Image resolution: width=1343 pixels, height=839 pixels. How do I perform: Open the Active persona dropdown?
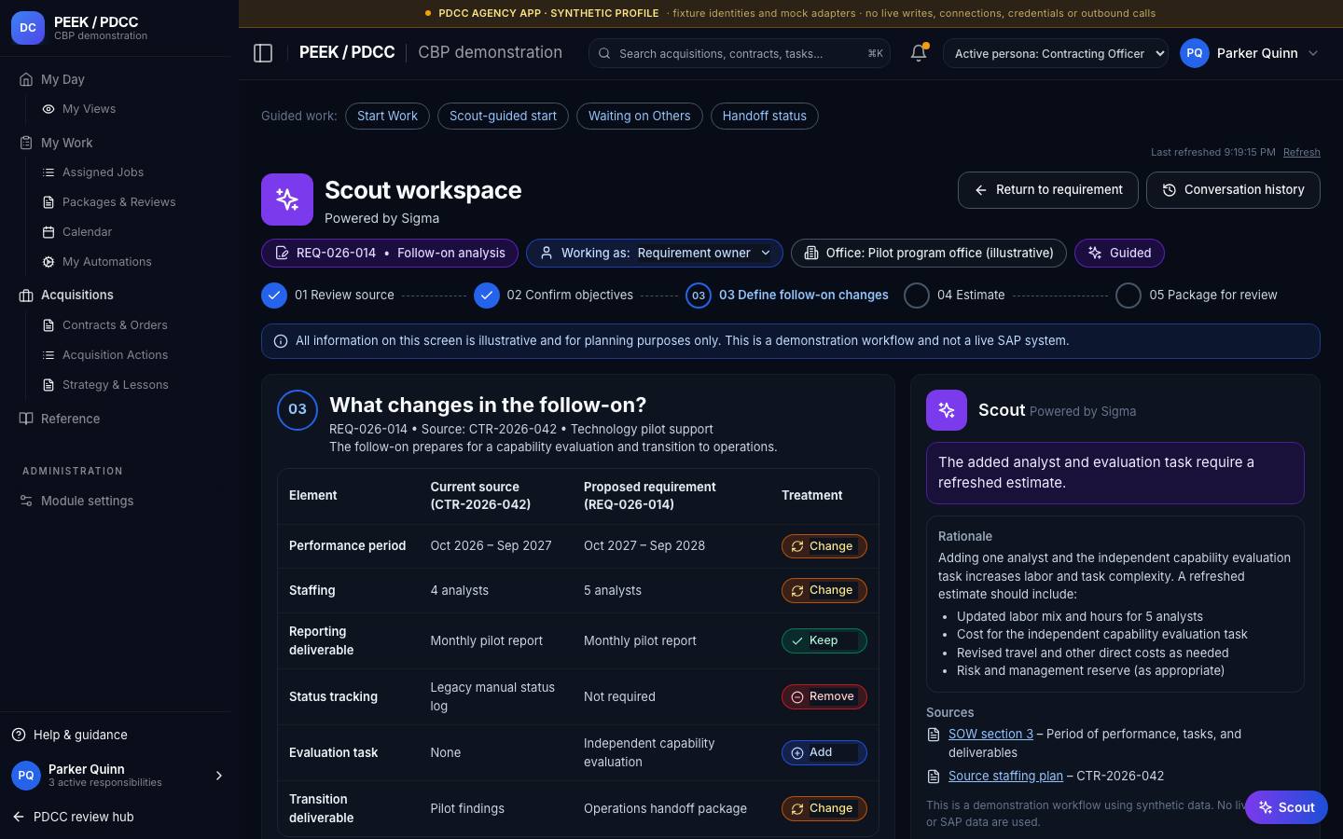click(1056, 53)
